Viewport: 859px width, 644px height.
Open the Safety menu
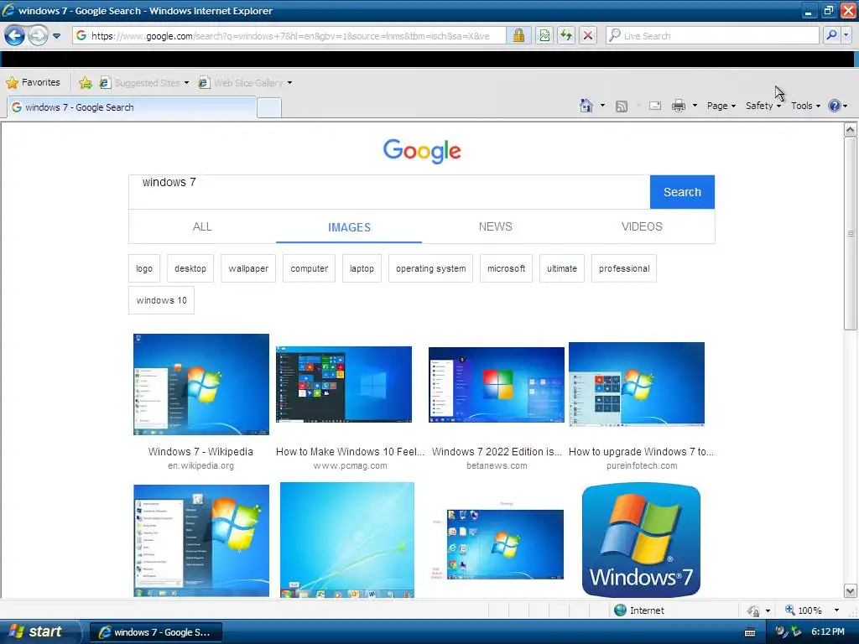click(763, 106)
